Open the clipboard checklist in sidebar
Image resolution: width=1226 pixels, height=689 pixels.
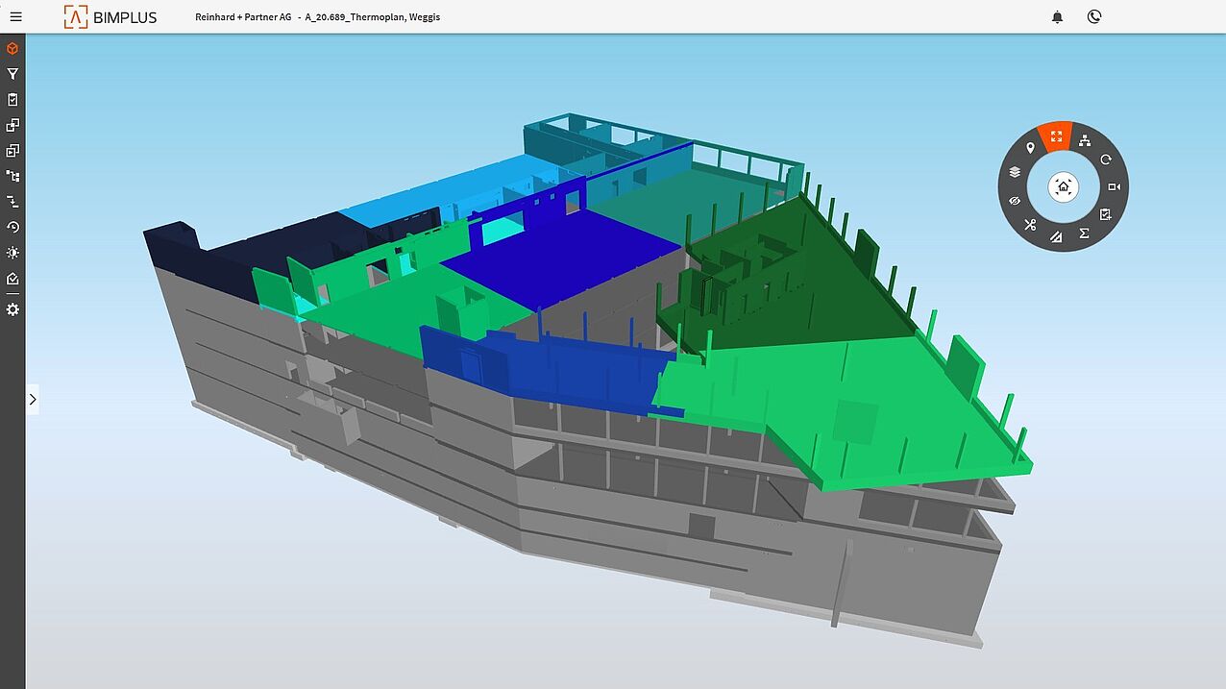(12, 100)
